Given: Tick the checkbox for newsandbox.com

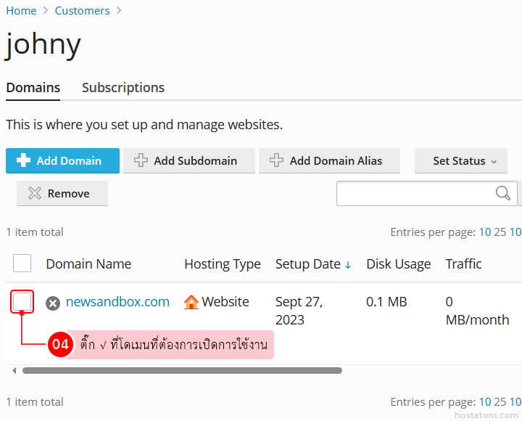Looking at the screenshot, I should [x=22, y=301].
